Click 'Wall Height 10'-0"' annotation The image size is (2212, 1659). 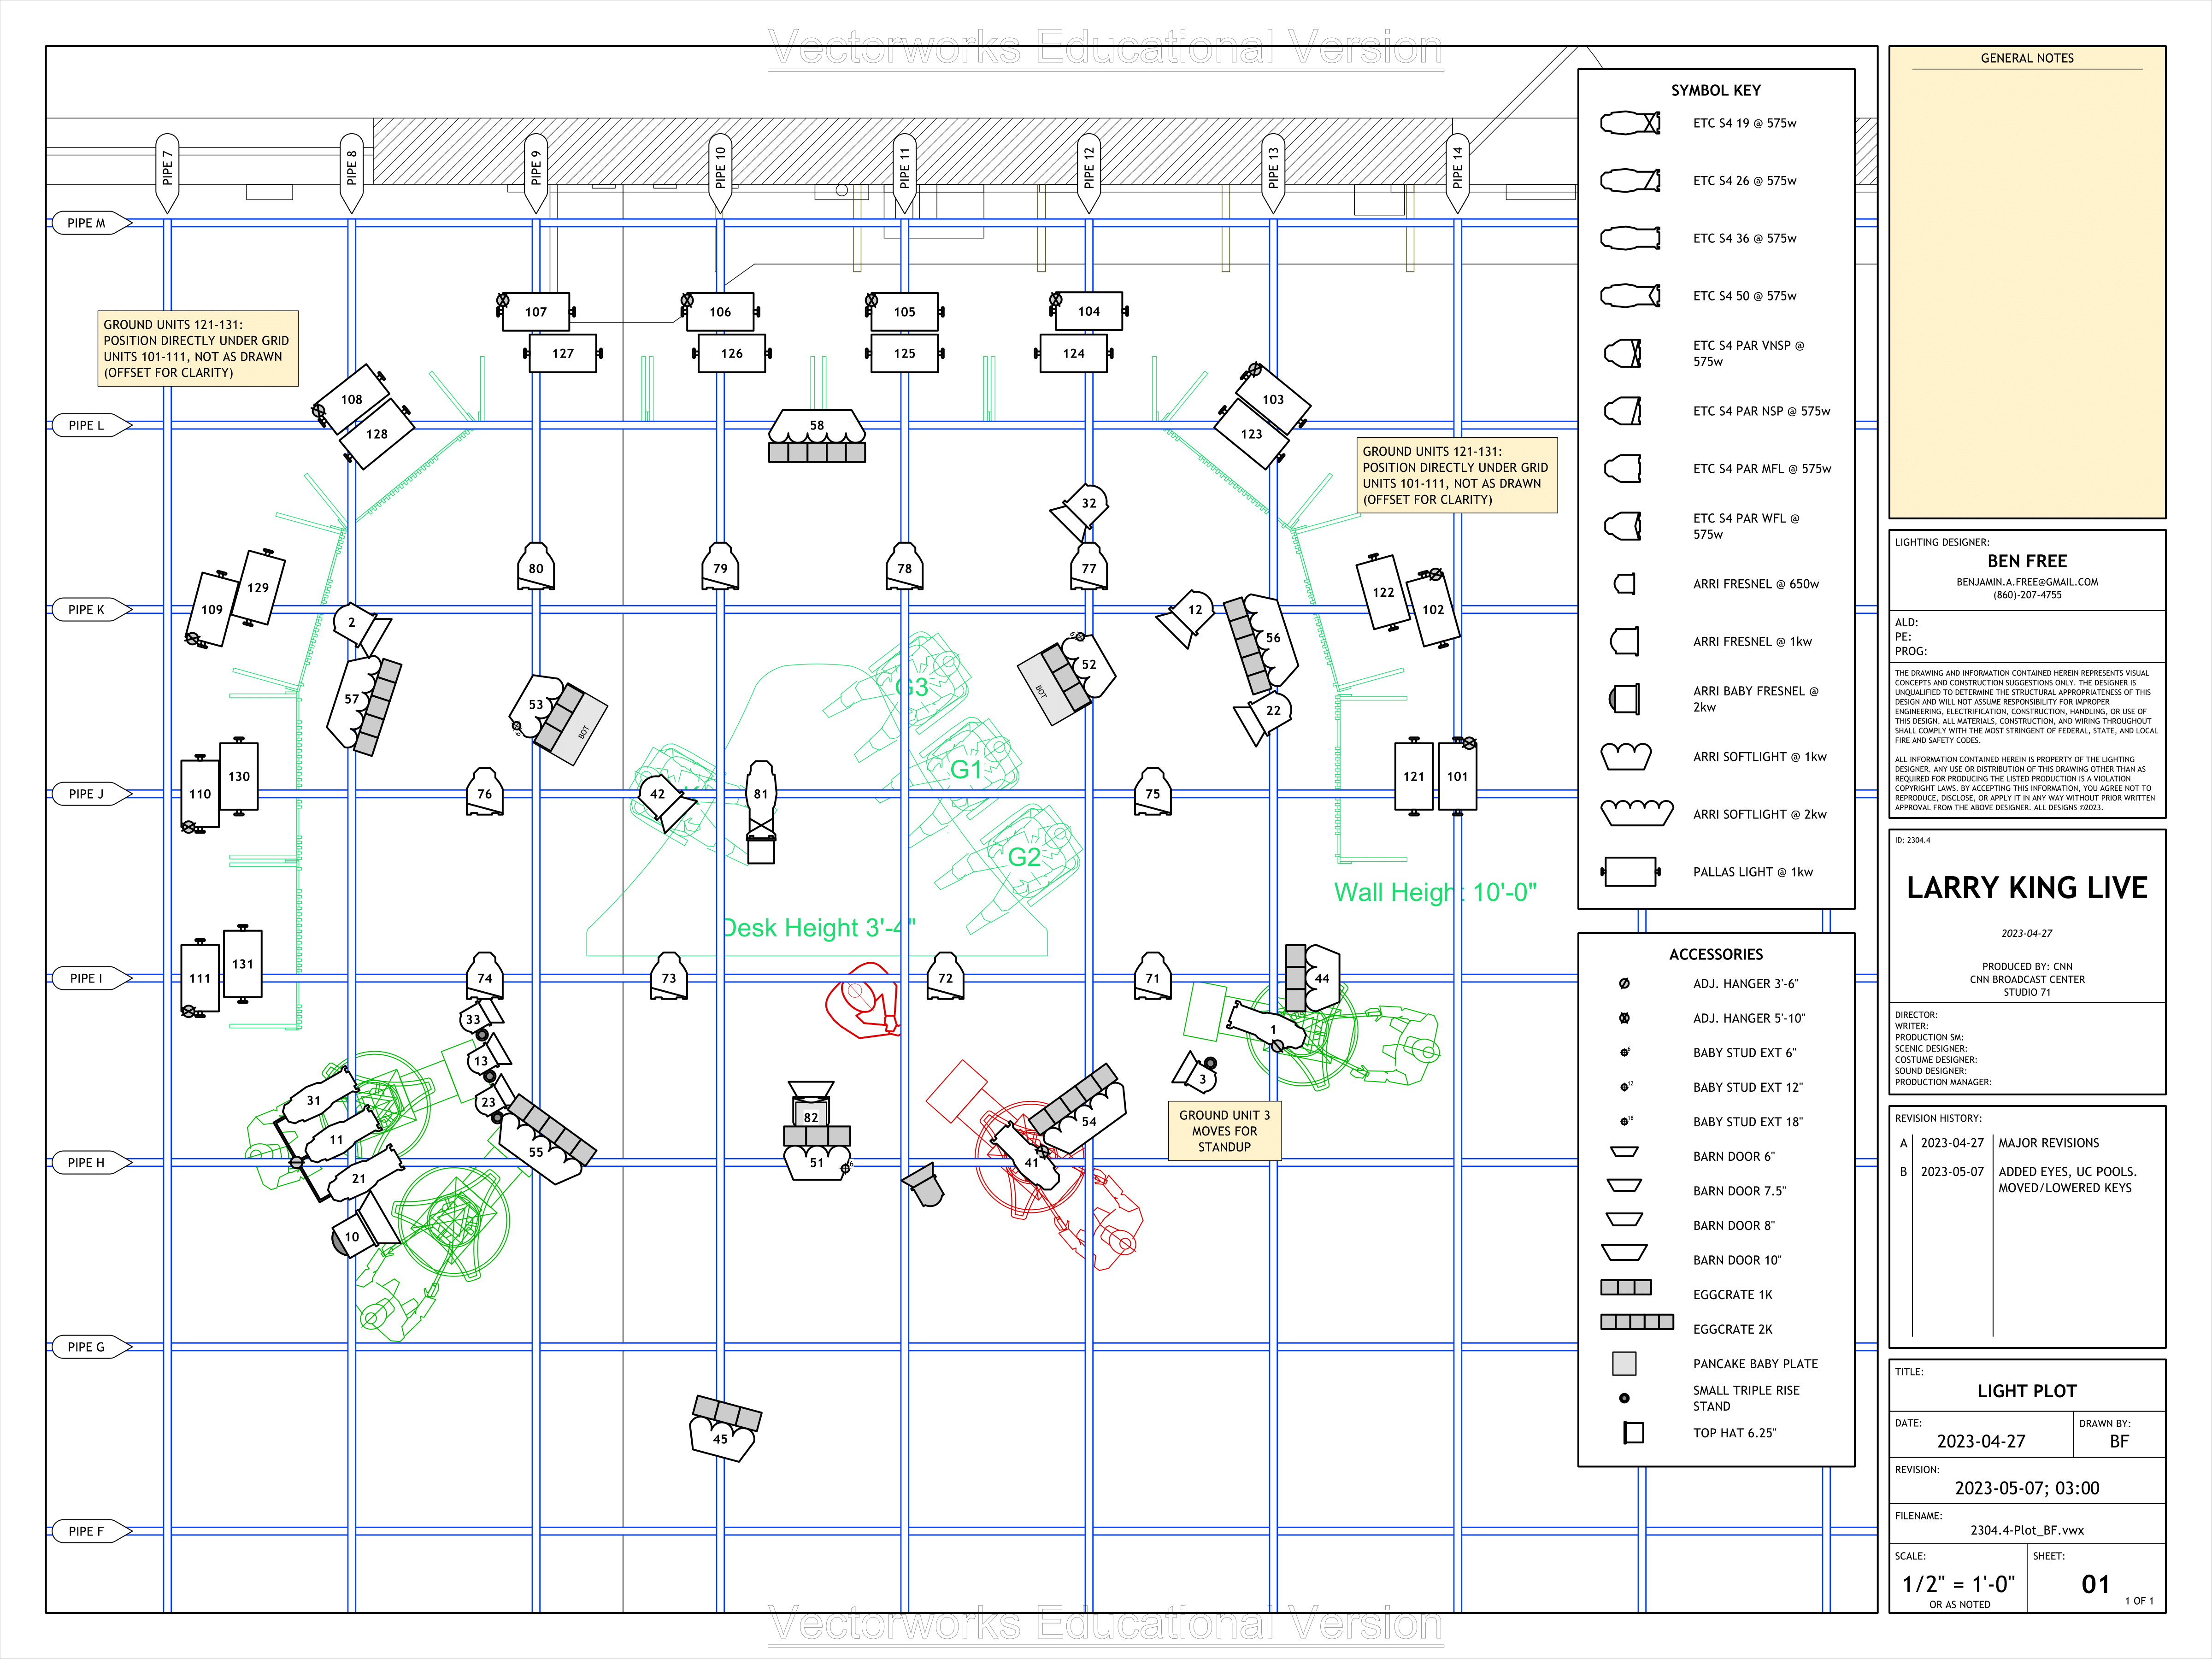tap(1435, 892)
